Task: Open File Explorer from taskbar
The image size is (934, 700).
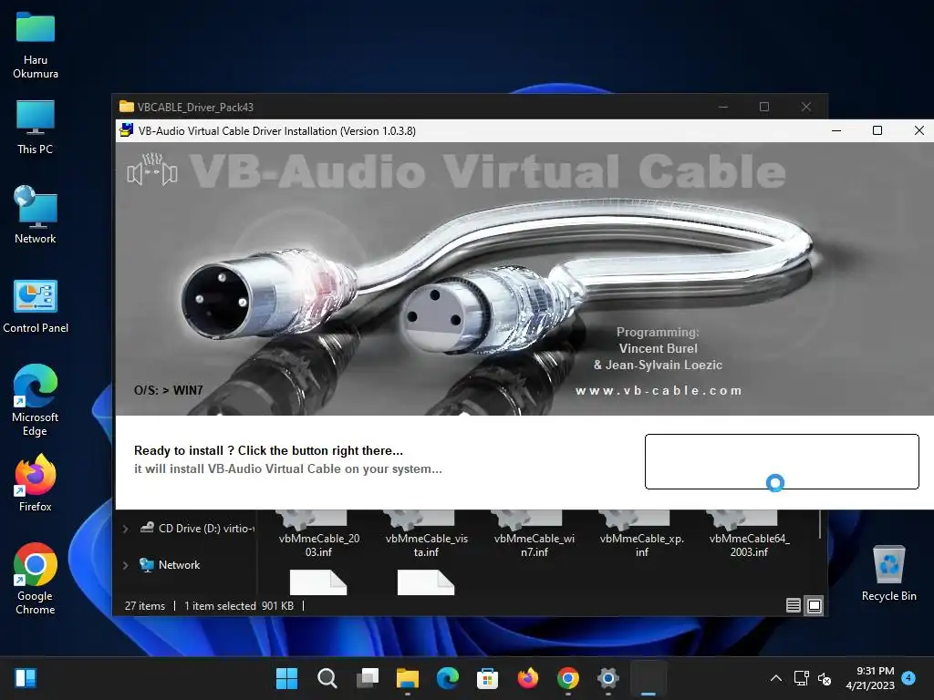Action: click(408, 678)
